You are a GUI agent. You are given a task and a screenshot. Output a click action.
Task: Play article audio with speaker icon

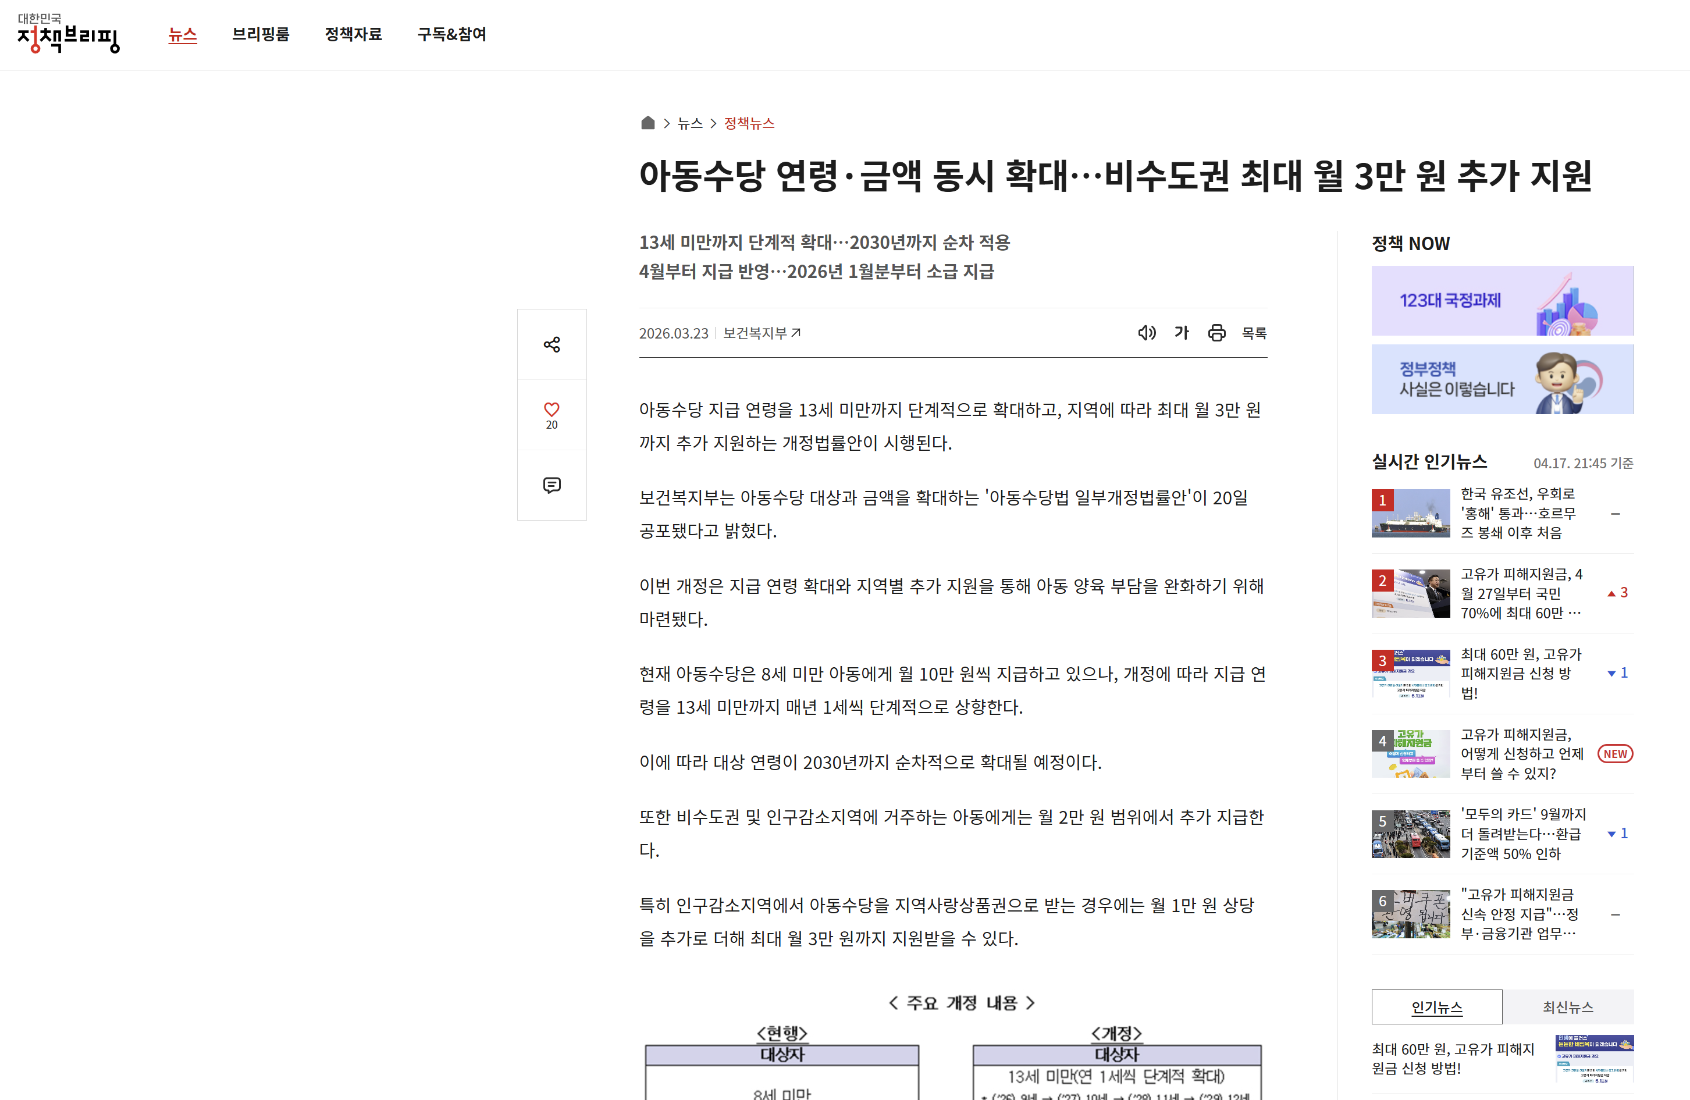tap(1146, 332)
